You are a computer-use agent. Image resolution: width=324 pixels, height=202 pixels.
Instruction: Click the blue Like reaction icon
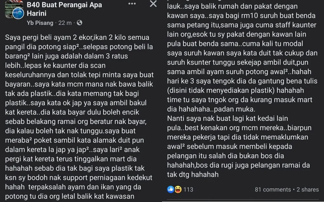point(171,189)
